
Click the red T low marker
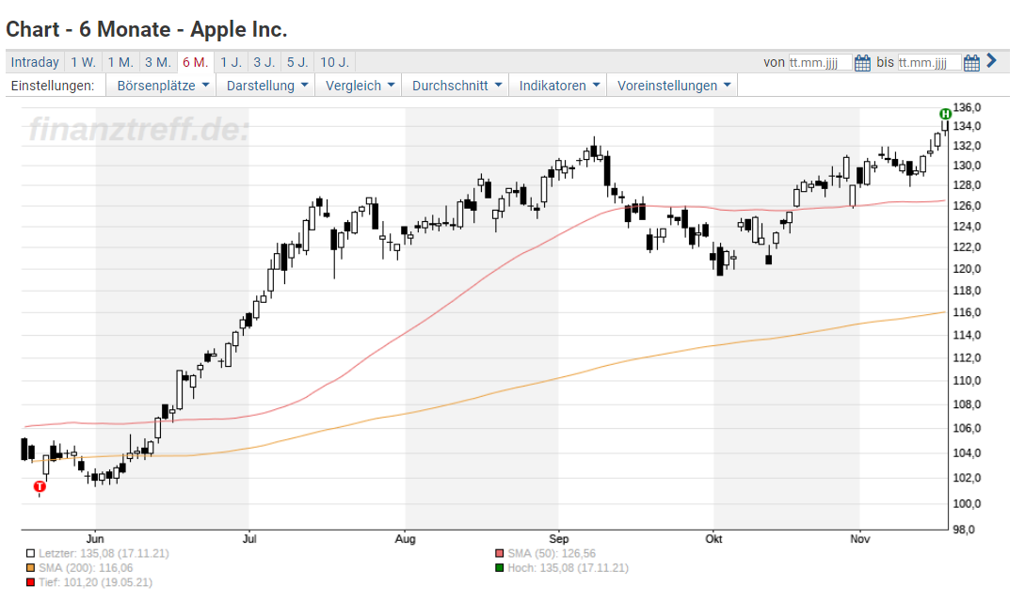click(x=40, y=486)
